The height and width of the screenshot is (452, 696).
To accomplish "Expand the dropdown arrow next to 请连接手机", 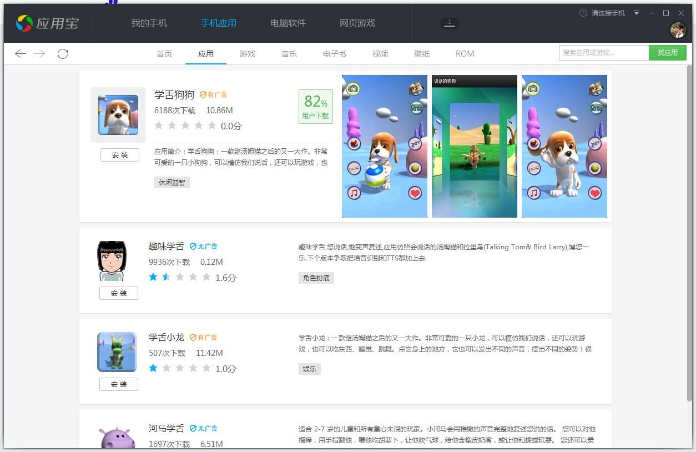I will tap(636, 13).
